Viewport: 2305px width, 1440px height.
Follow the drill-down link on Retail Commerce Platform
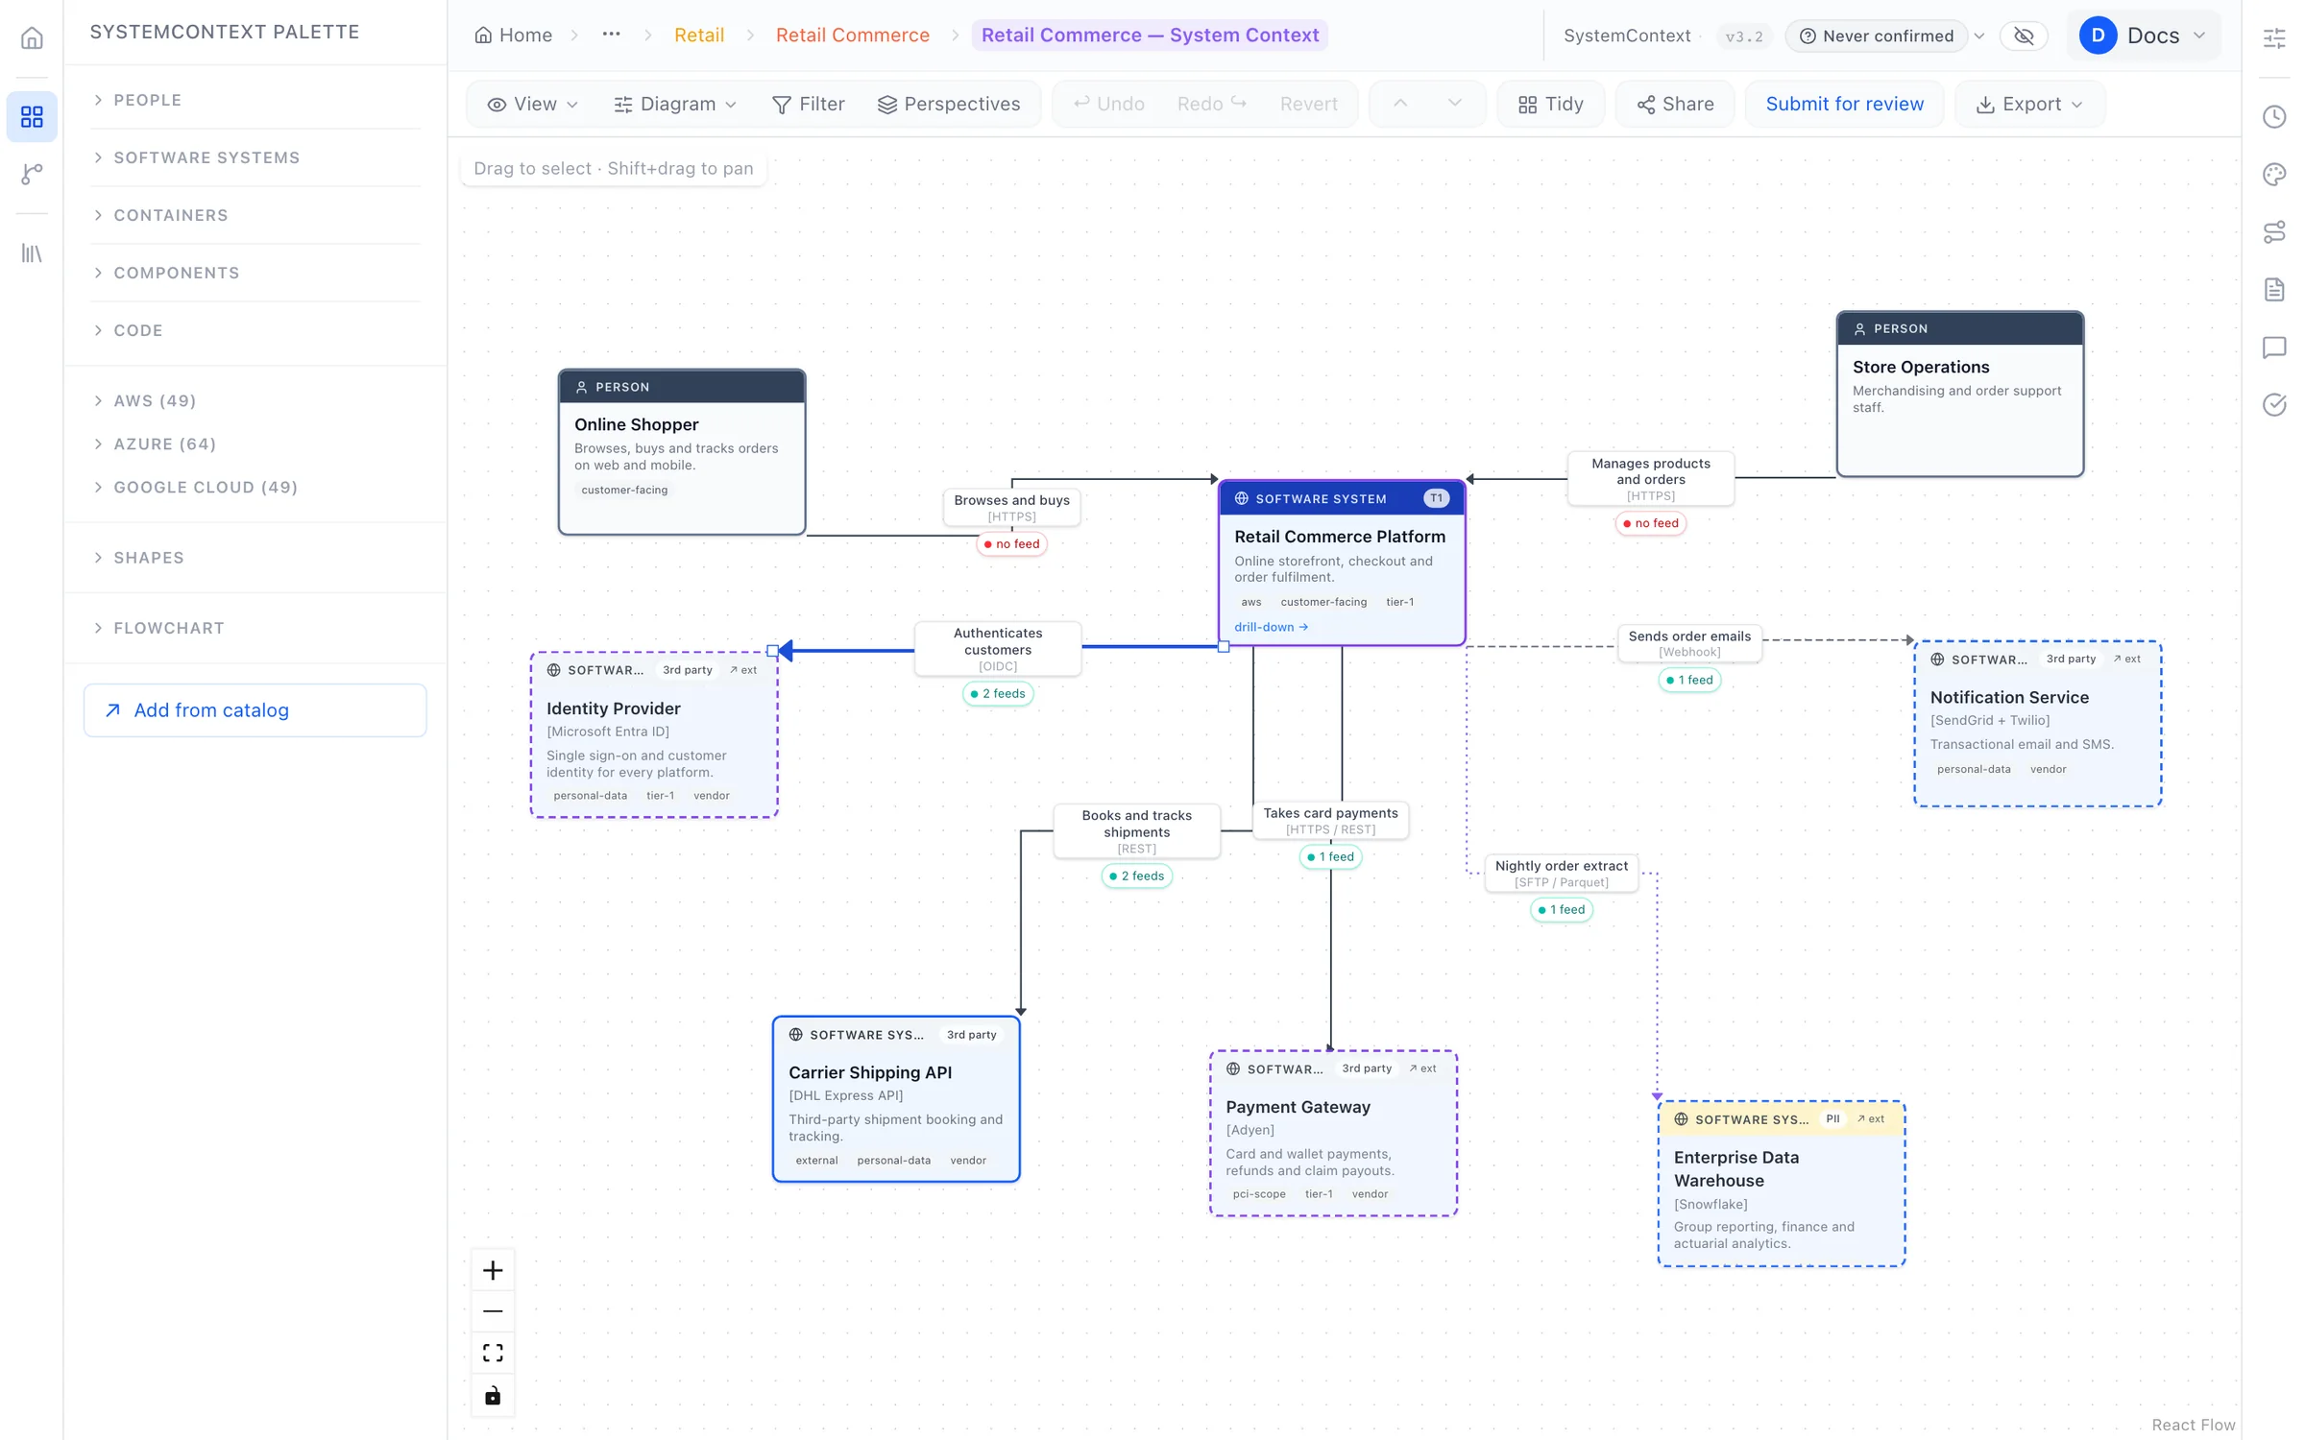(x=1271, y=627)
